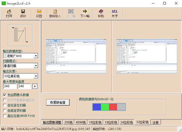This screenshot has width=182, height=132.
Task: Click the 关于 (About) I2L icon
Action: pos(115,13)
